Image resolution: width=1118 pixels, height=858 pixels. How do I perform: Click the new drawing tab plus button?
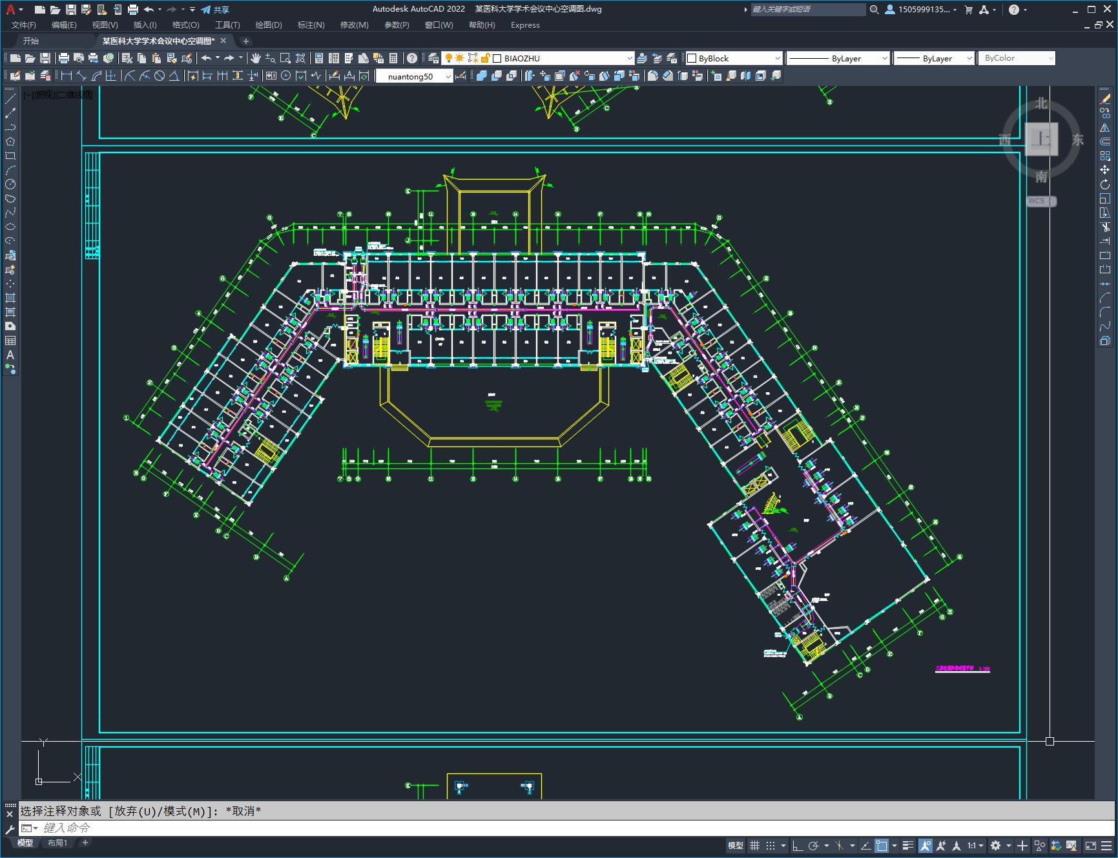245,41
